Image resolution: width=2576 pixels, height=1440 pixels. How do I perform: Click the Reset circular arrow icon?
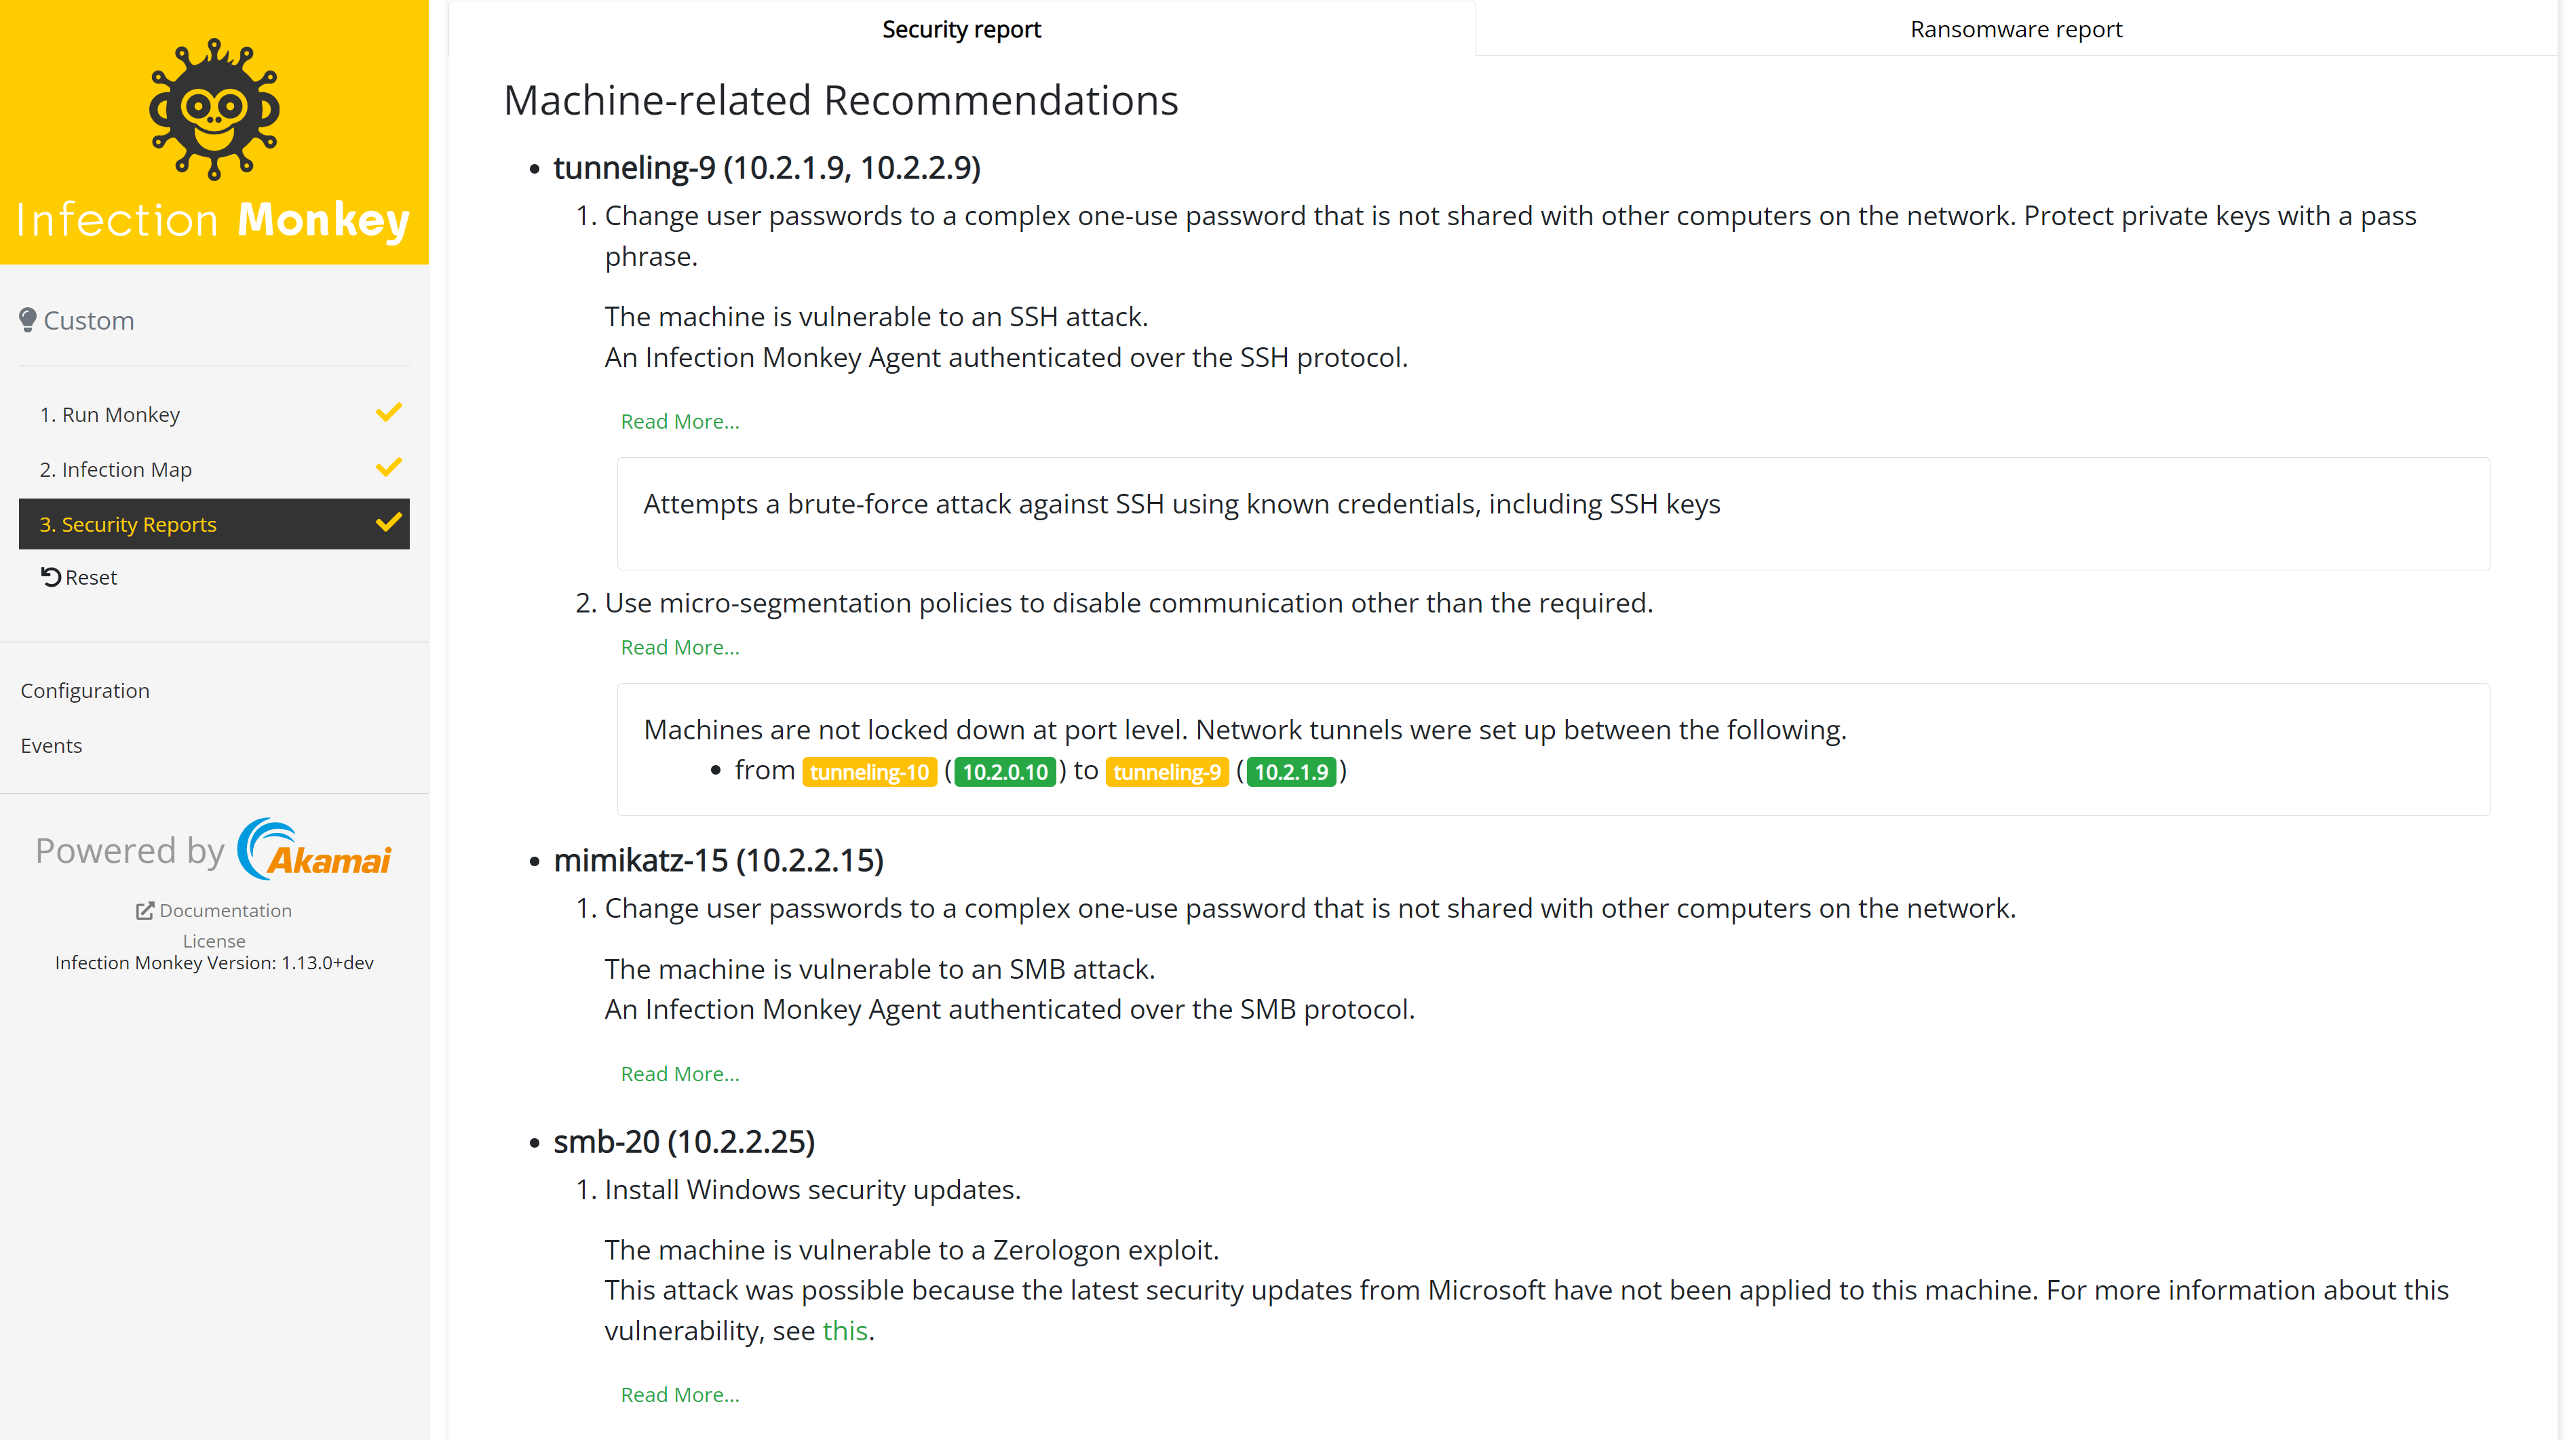tap(51, 577)
